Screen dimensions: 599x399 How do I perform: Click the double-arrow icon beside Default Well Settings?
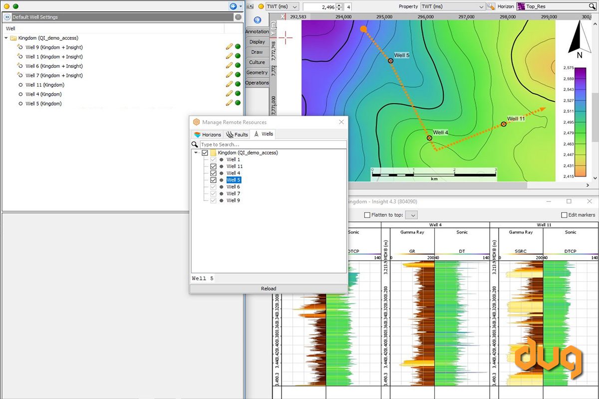click(x=7, y=17)
